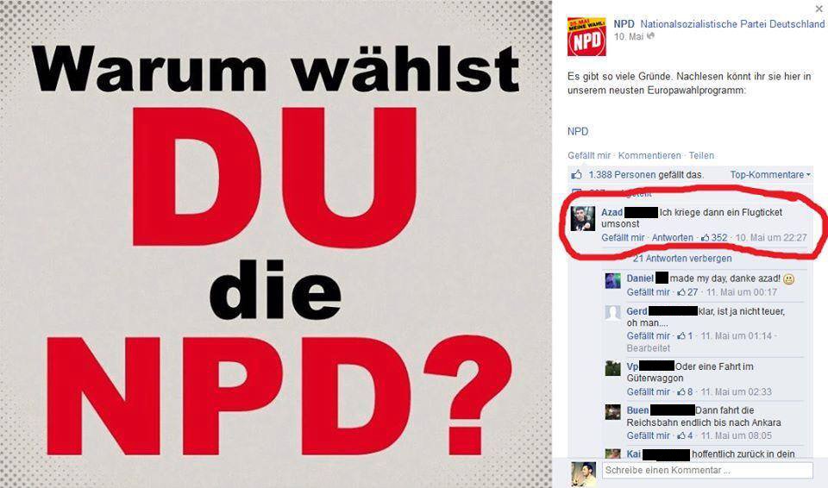Open the NPD link below the post text
The width and height of the screenshot is (828, 488).
coord(578,132)
